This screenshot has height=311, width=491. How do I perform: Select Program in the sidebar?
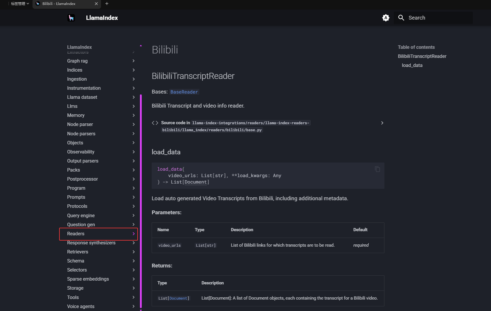pos(76,188)
